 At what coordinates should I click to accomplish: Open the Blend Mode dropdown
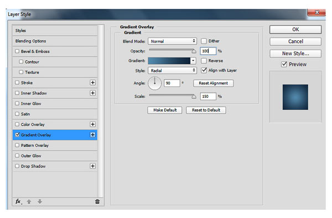pyautogui.click(x=172, y=41)
